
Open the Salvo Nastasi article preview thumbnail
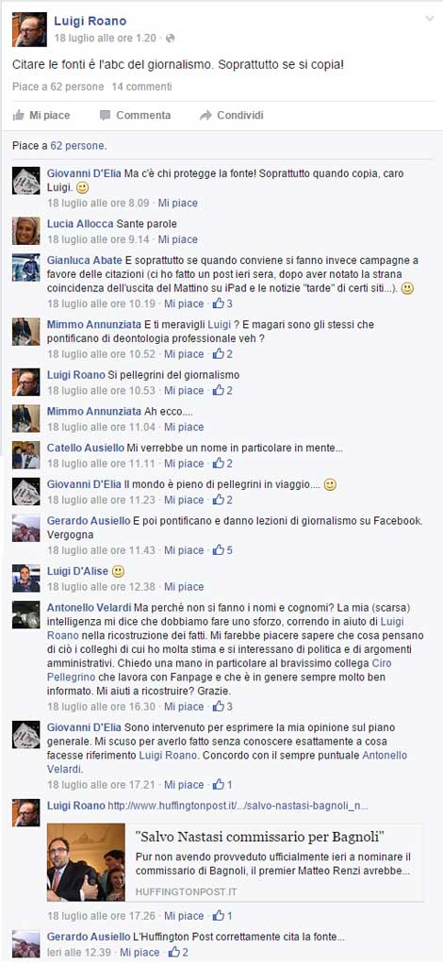(86, 861)
